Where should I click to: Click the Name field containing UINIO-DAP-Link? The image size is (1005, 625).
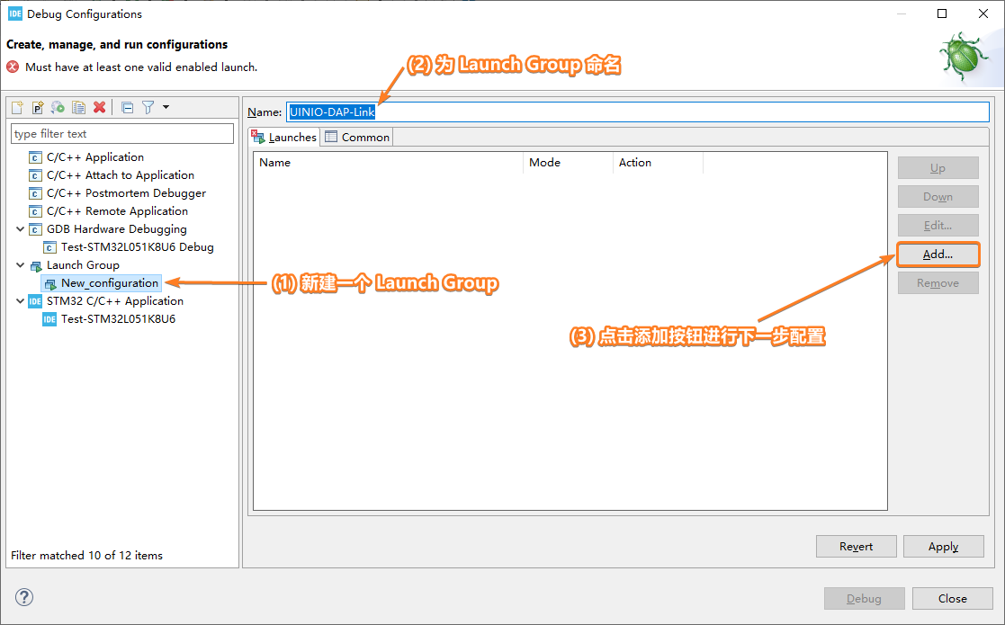tap(638, 112)
